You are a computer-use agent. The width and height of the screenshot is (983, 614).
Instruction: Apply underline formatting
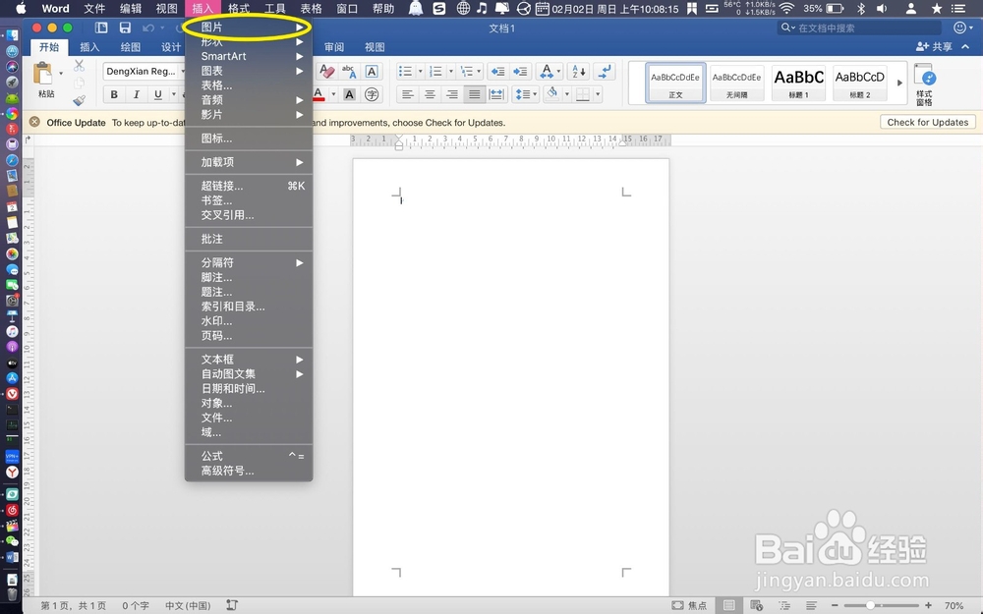tap(157, 94)
